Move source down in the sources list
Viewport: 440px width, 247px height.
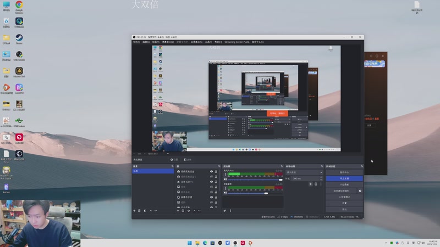click(x=199, y=211)
